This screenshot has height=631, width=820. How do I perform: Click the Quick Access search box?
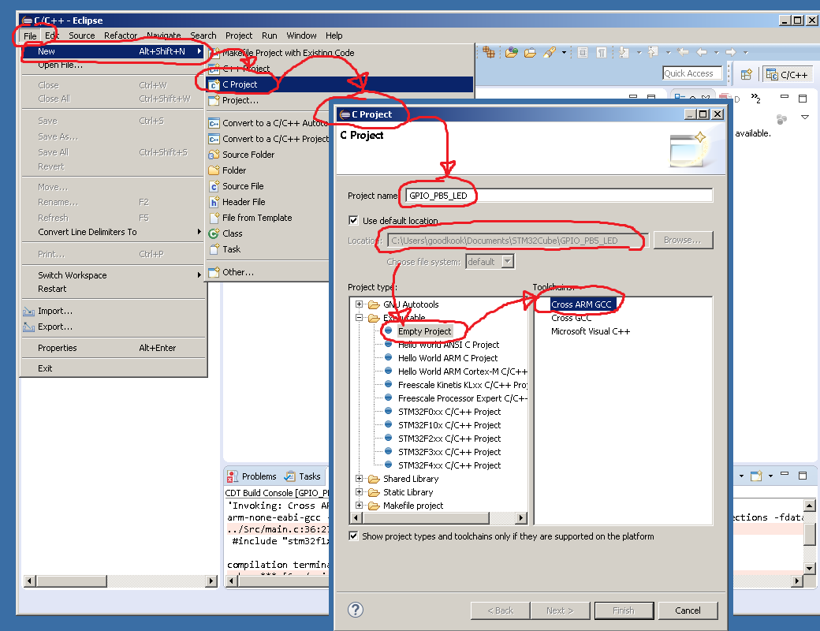[x=692, y=74]
